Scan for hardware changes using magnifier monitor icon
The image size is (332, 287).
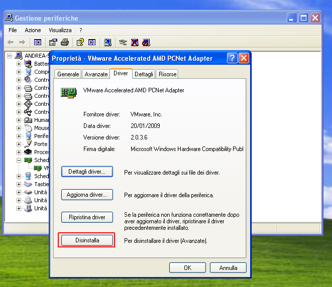107,42
